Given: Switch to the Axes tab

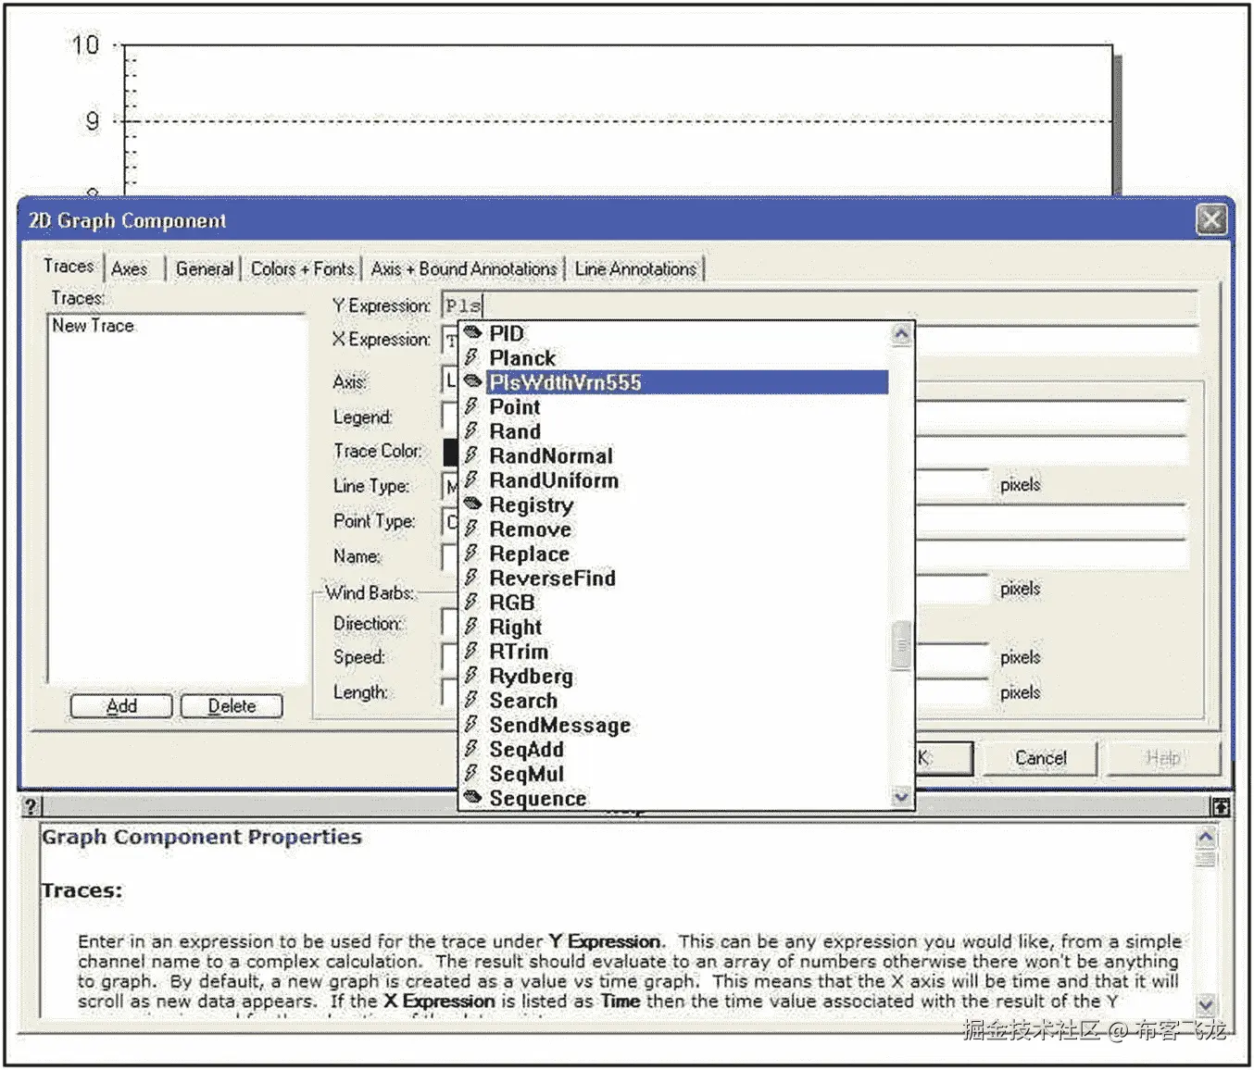Looking at the screenshot, I should coord(130,268).
